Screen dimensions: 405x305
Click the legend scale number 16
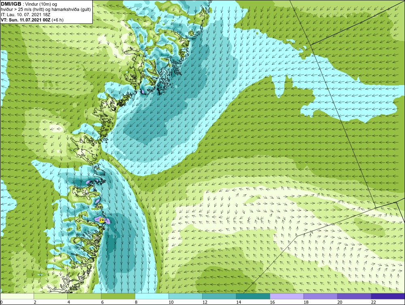click(x=272, y=302)
